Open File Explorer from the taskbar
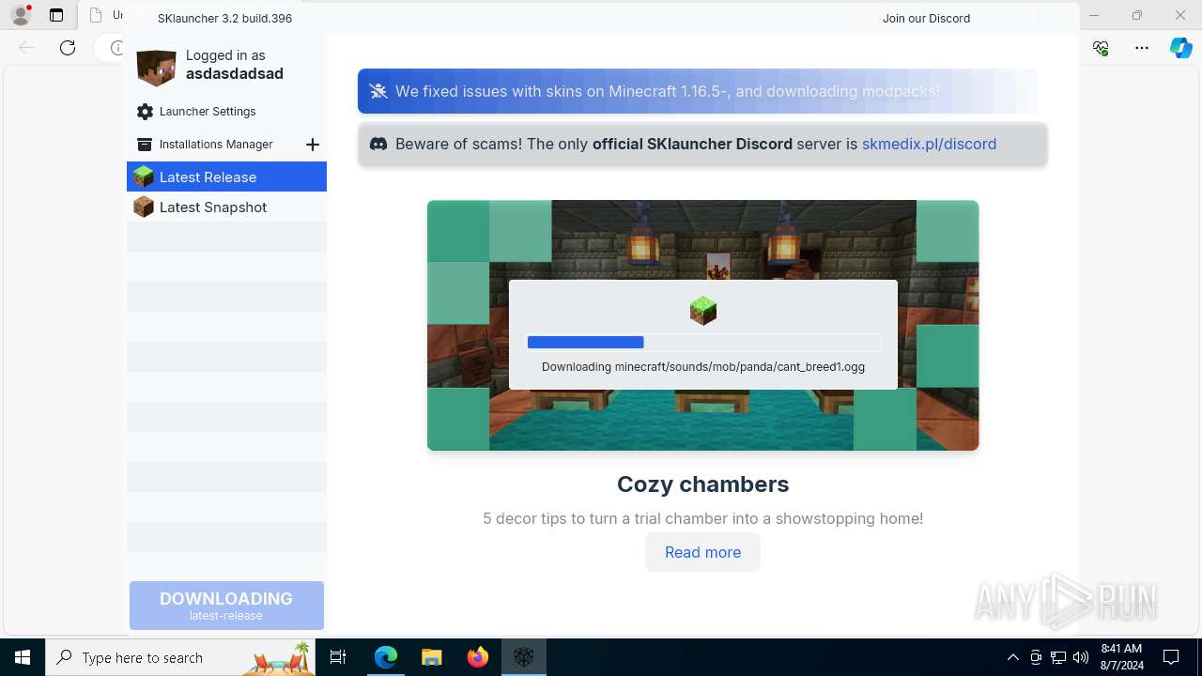This screenshot has height=676, width=1202. 432,658
